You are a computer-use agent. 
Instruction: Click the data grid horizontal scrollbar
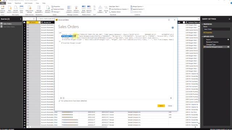tap(69, 127)
